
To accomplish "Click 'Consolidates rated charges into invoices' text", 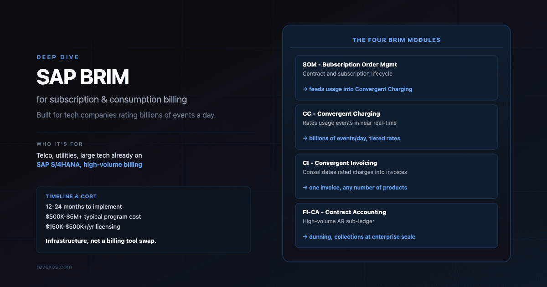I will [x=355, y=172].
